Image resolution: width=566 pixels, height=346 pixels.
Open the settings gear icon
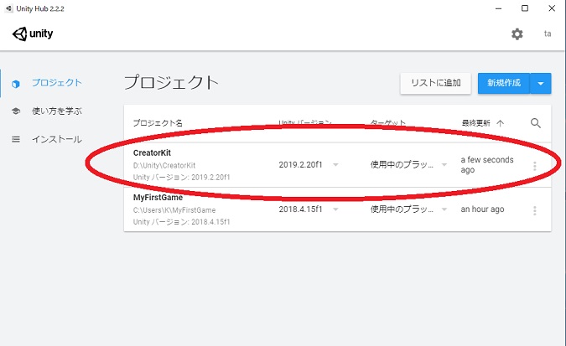517,34
